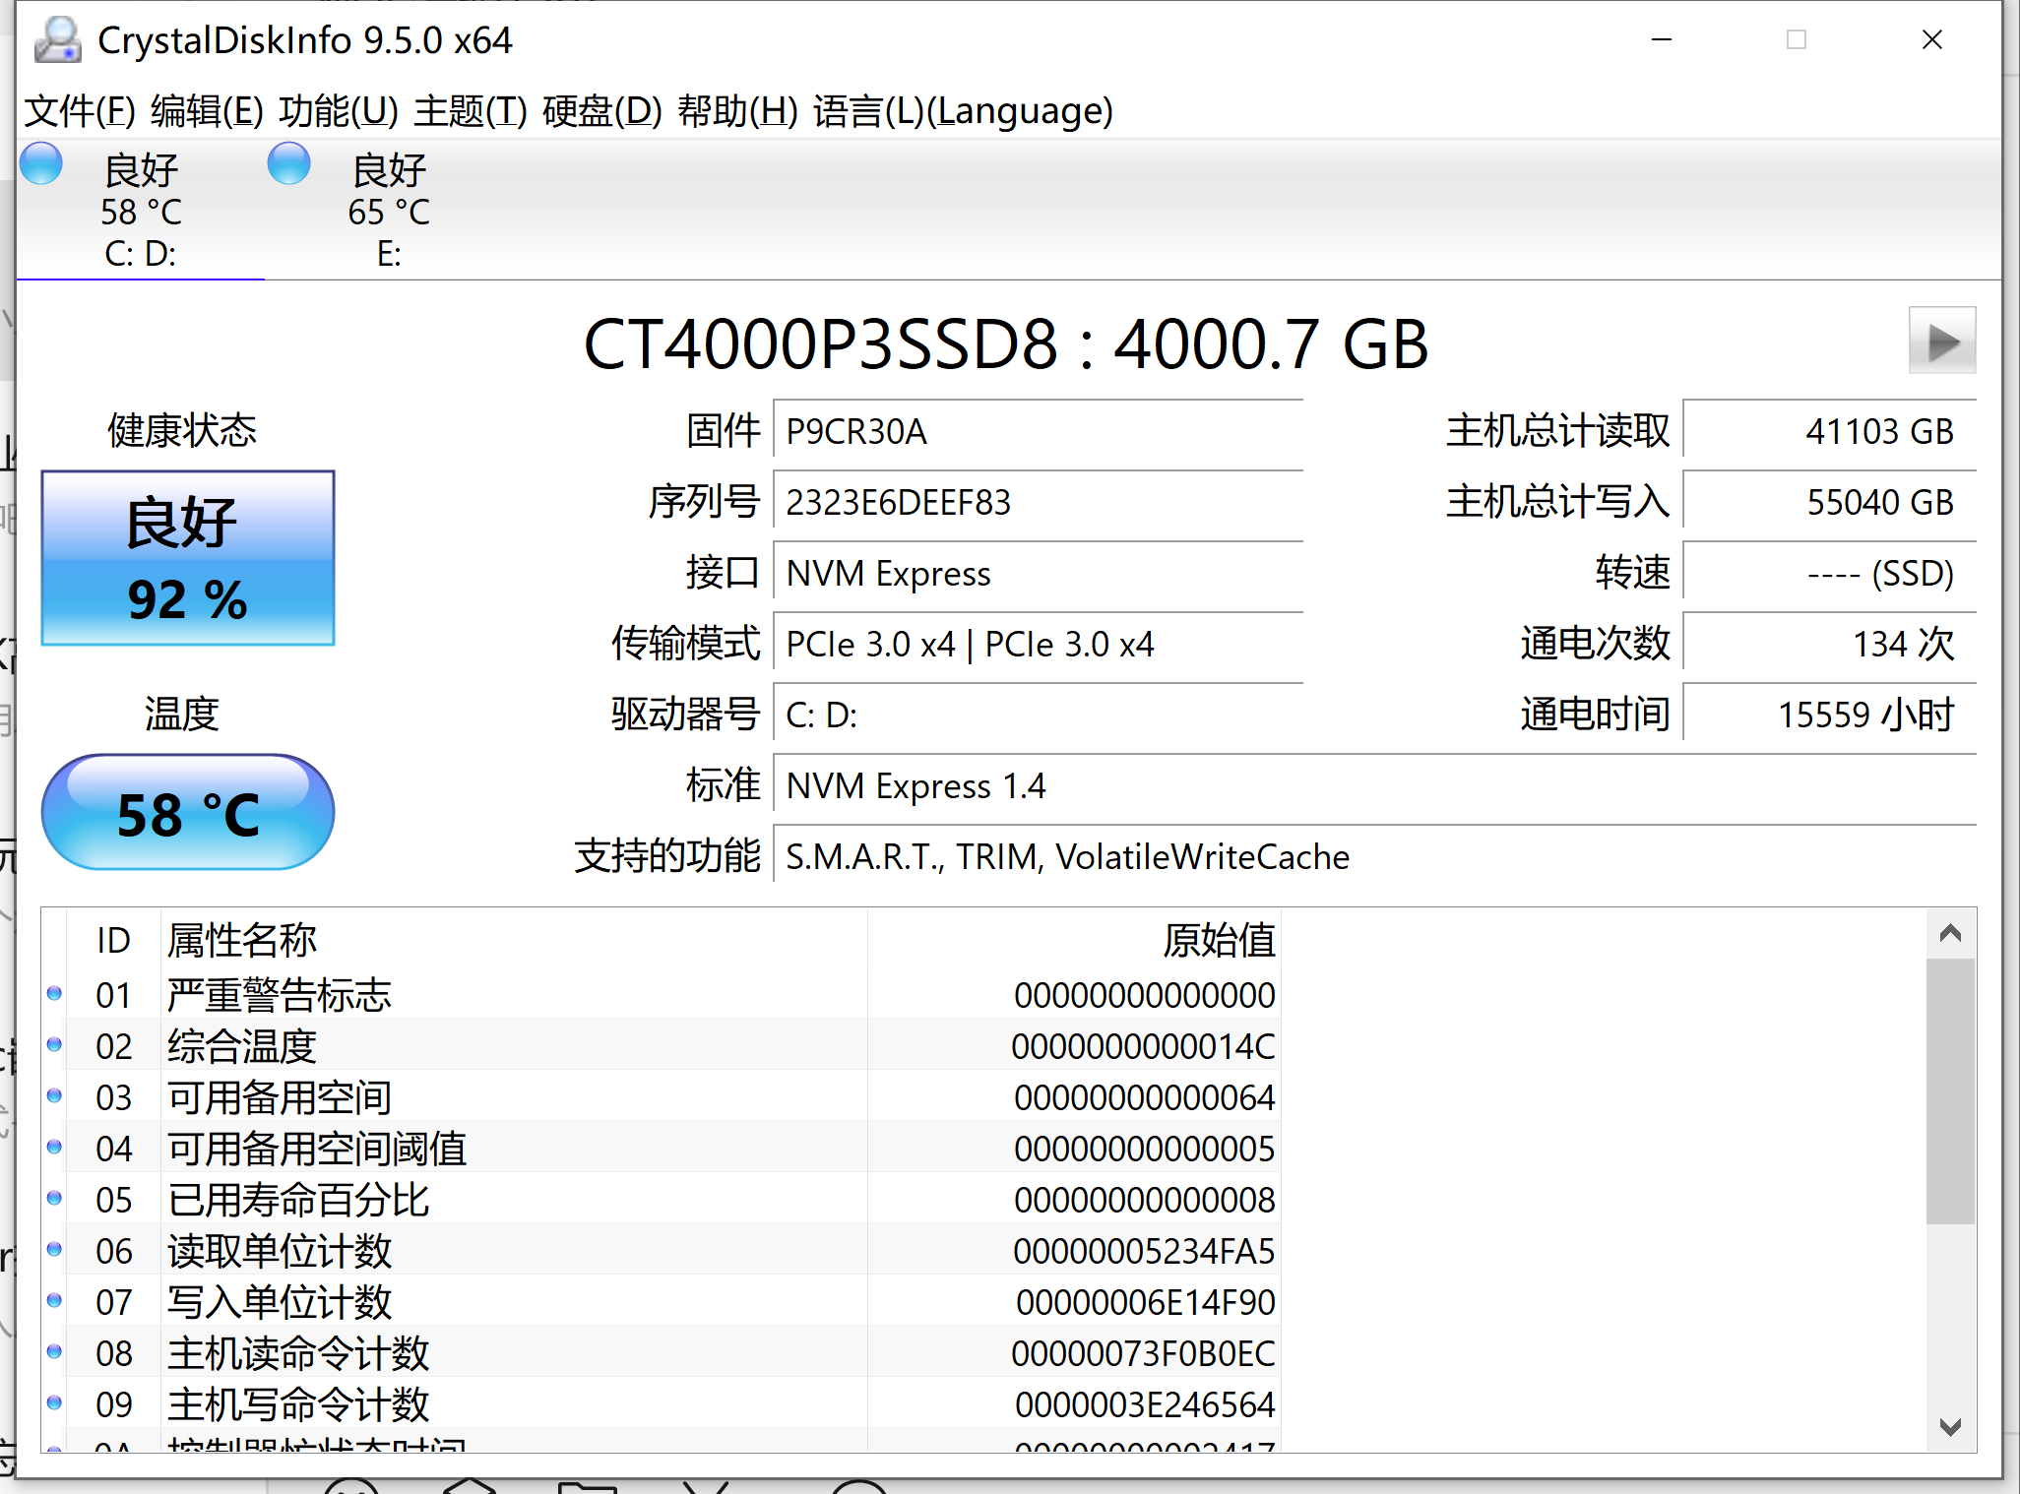The image size is (2020, 1494).
Task: Open the 功能(U) menu
Action: coord(338,111)
